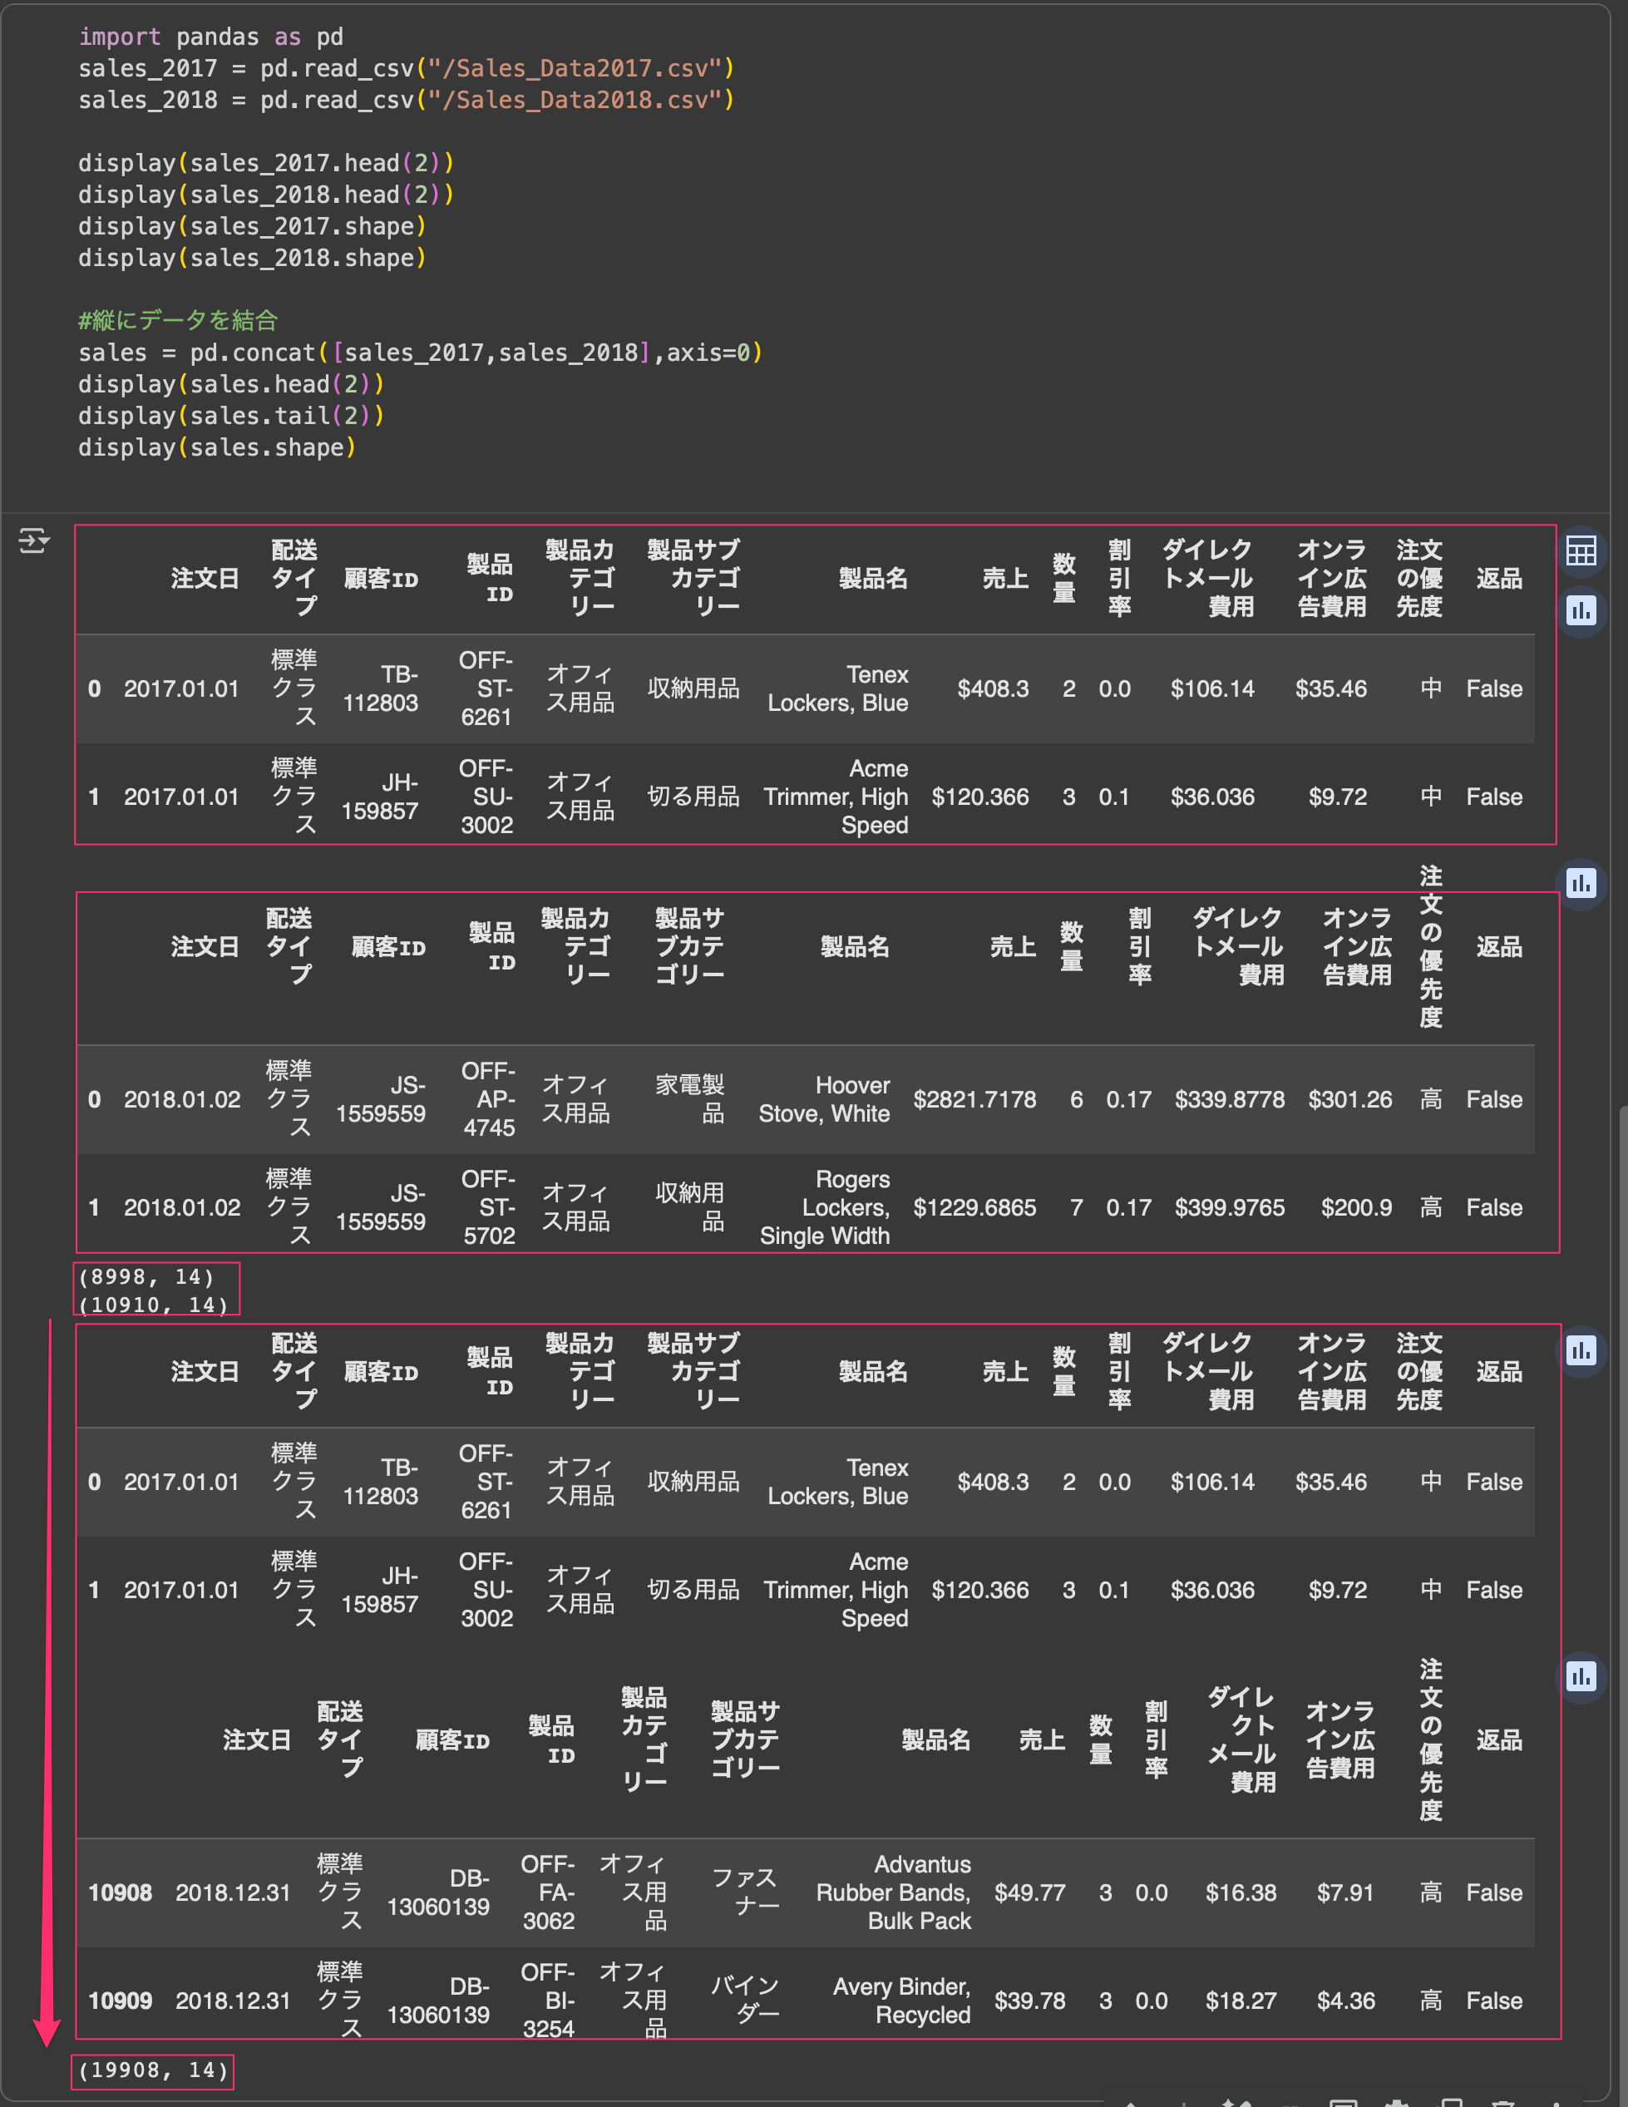Image resolution: width=1628 pixels, height=2107 pixels.
Task: Click 製品名 header in first table
Action: (x=873, y=578)
